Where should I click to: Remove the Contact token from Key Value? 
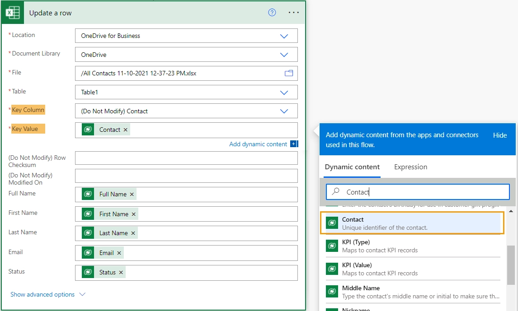tap(126, 130)
